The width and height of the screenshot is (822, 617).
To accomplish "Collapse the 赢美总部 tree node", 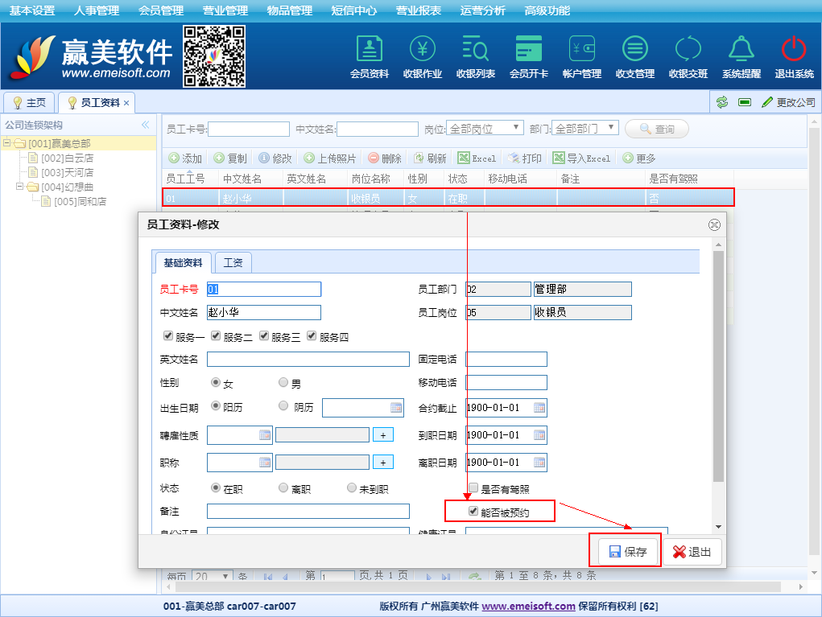I will click(7, 143).
